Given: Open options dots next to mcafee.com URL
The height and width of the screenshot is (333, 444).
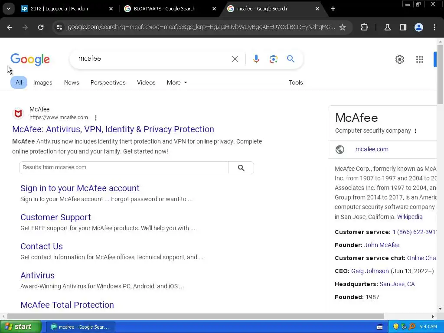Looking at the screenshot, I should [x=96, y=118].
